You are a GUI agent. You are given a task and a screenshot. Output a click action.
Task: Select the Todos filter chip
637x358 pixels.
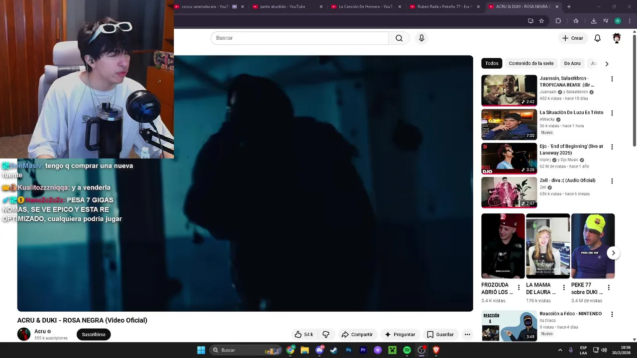(x=492, y=64)
